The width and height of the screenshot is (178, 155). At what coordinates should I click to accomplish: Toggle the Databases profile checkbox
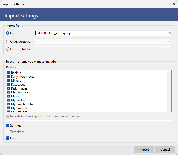click(x=9, y=85)
